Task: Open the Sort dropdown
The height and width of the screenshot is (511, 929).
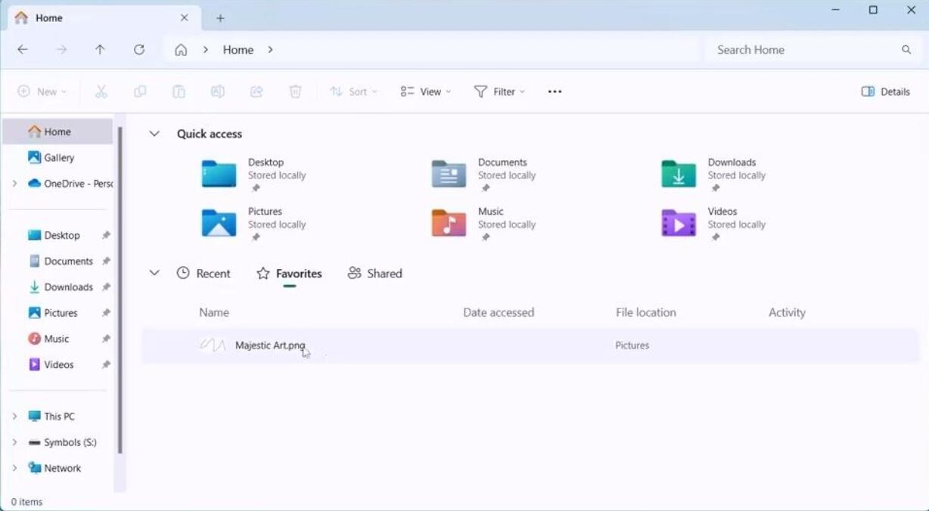Action: coord(353,91)
